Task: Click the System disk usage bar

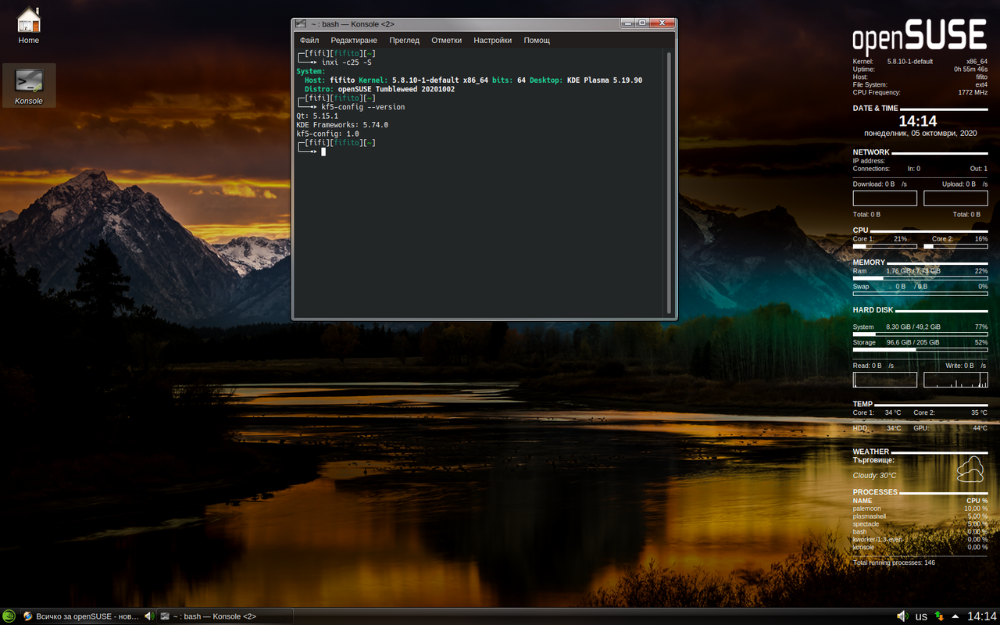Action: [920, 334]
